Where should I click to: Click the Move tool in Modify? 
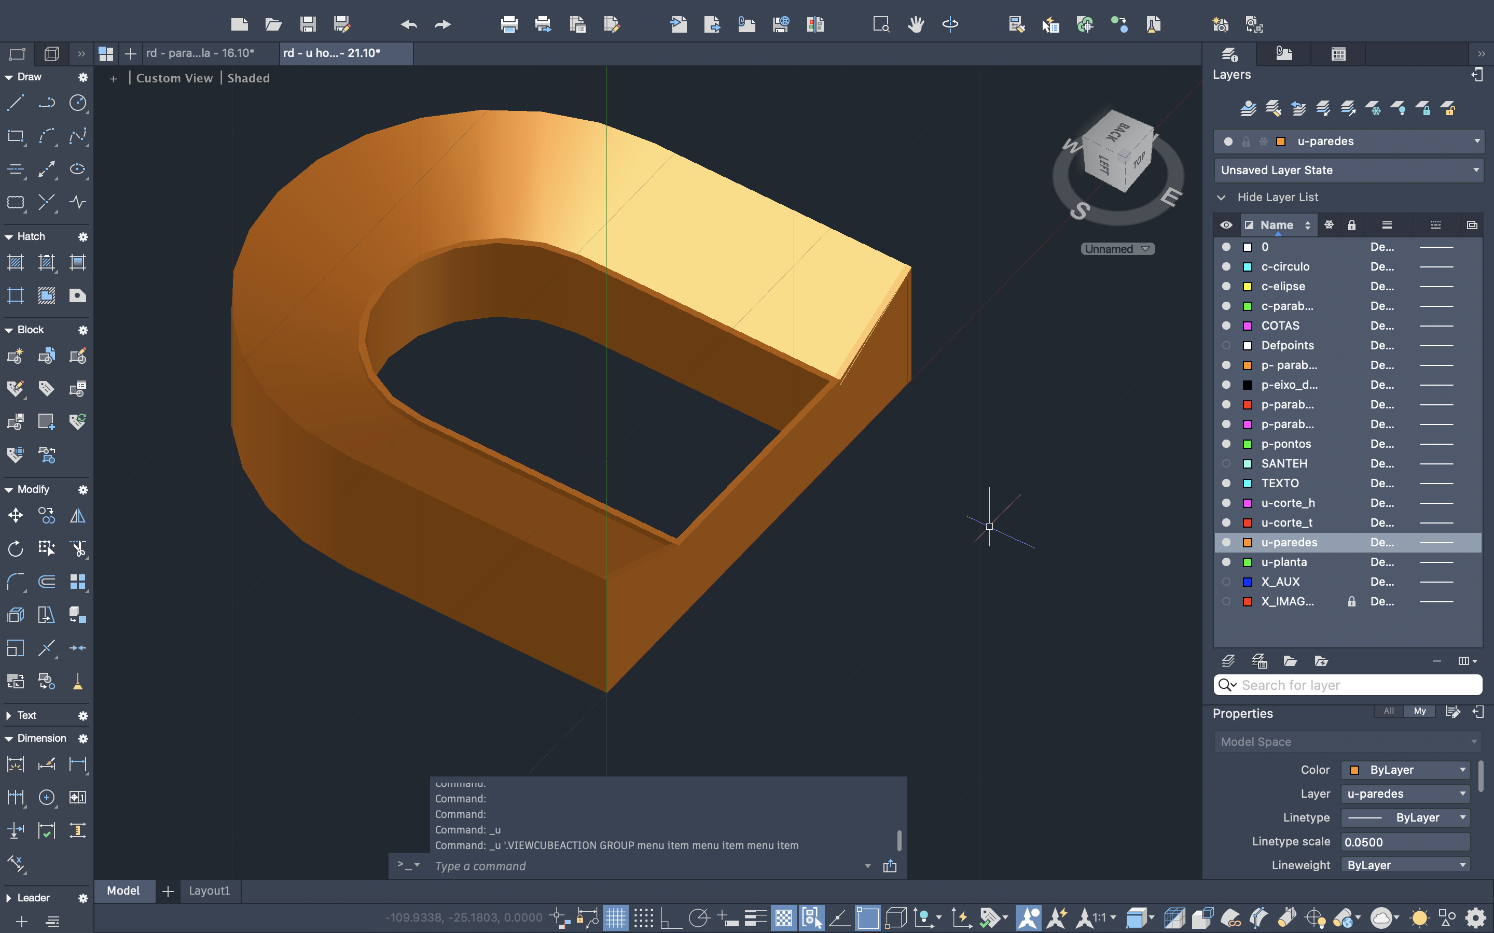(x=16, y=515)
